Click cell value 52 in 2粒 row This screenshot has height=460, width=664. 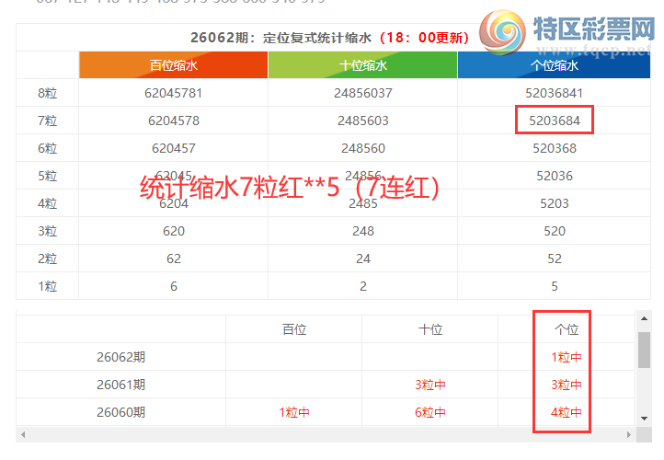pyautogui.click(x=555, y=259)
